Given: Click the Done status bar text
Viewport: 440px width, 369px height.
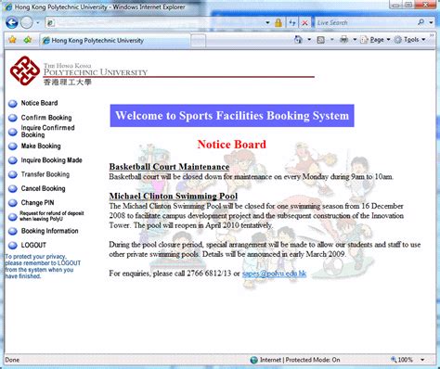Looking at the screenshot, I should click(12, 360).
